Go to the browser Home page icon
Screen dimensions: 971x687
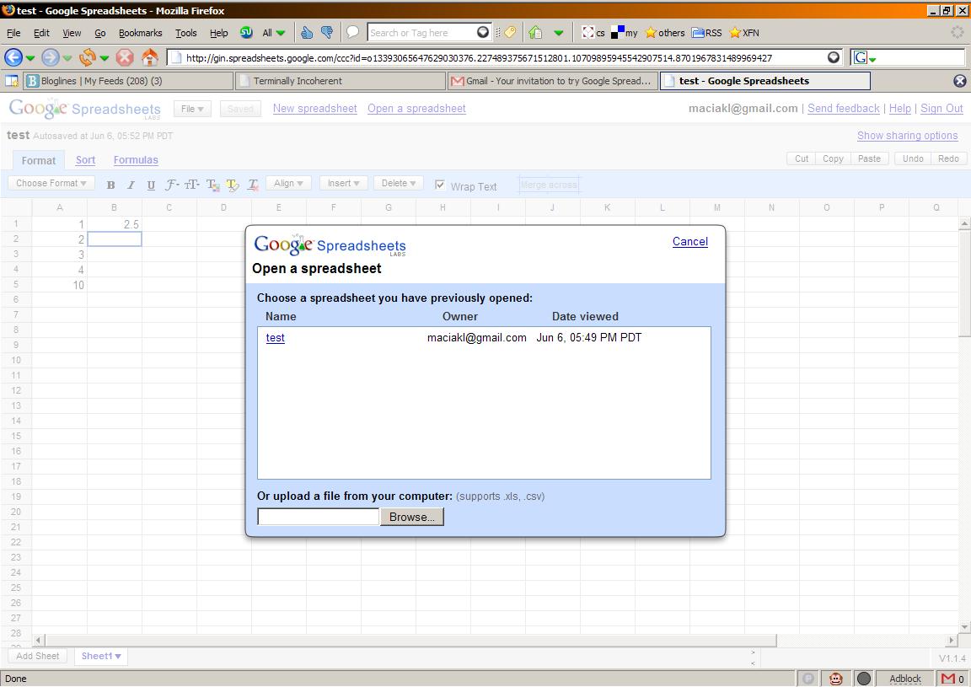(150, 57)
